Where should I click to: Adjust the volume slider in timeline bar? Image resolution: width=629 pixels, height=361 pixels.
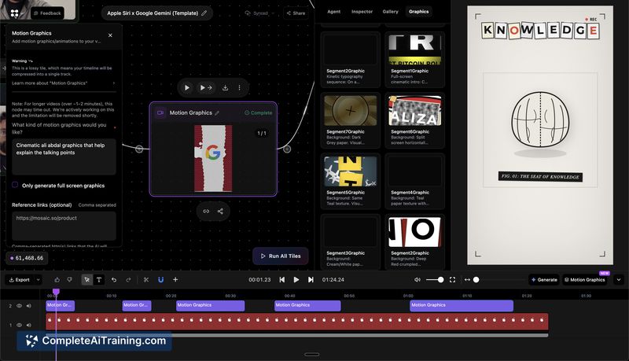[x=436, y=279]
